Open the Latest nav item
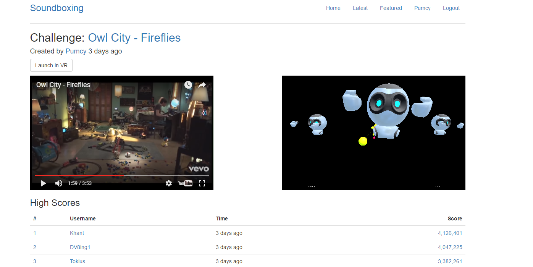This screenshot has height=267, width=533. pos(360,8)
